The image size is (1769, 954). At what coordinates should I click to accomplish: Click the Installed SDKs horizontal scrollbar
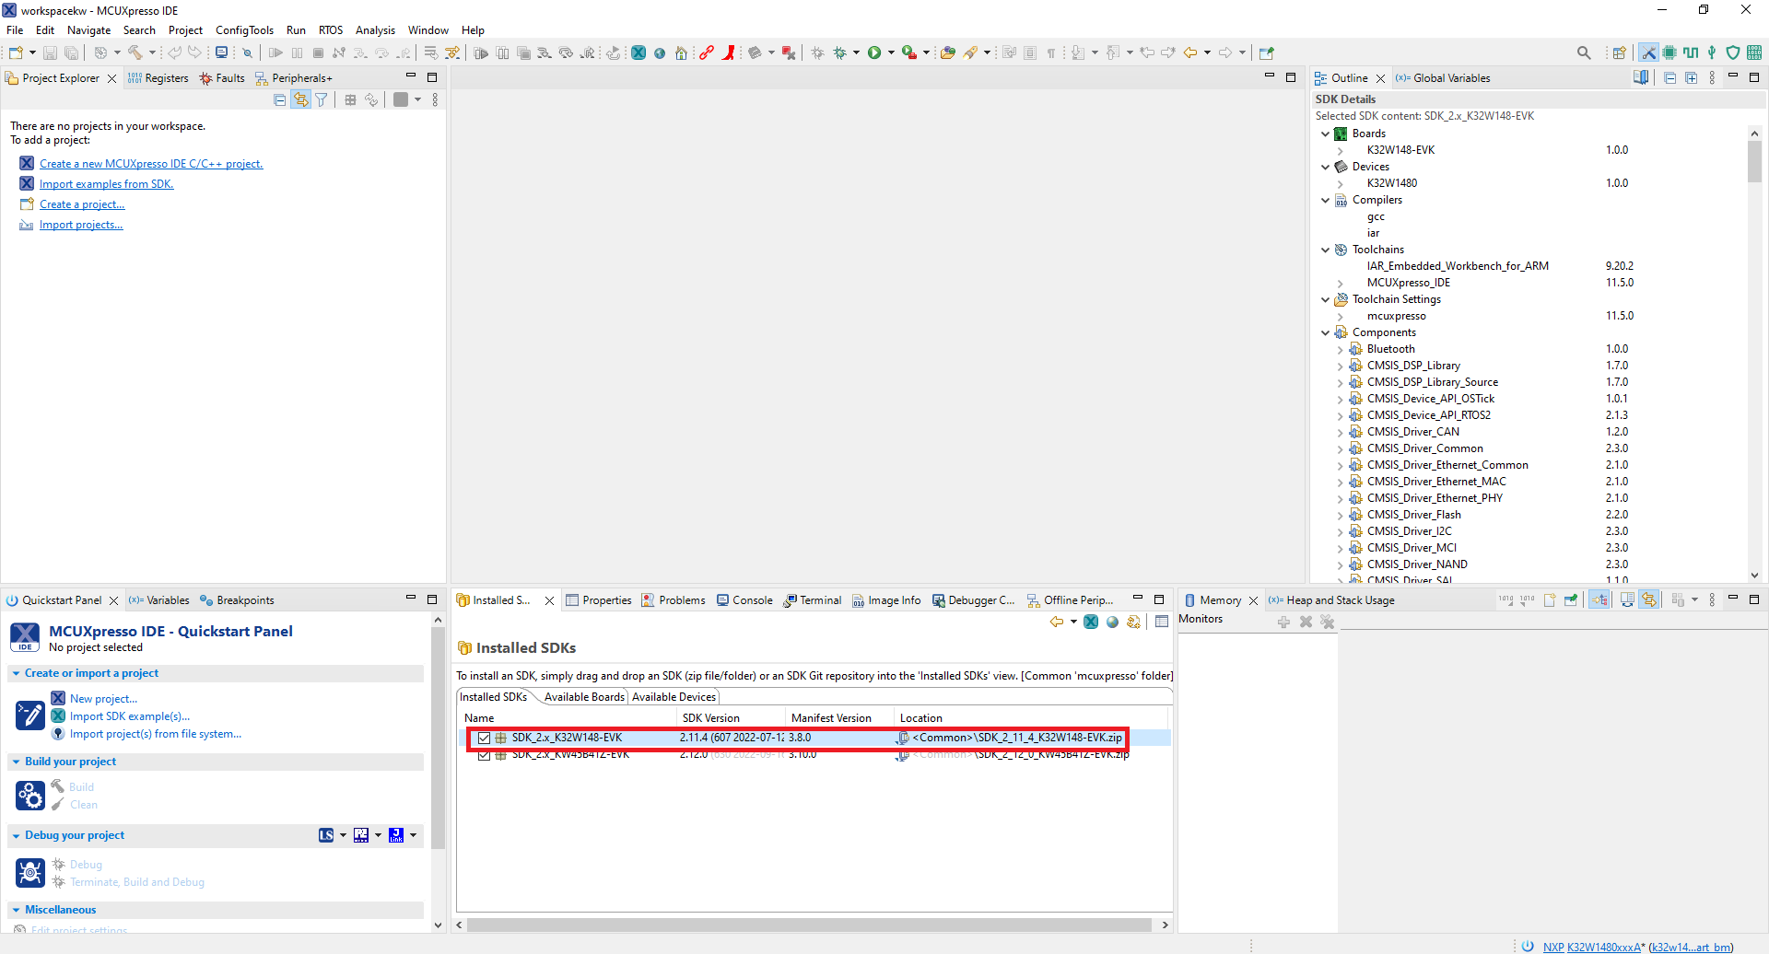tap(809, 925)
